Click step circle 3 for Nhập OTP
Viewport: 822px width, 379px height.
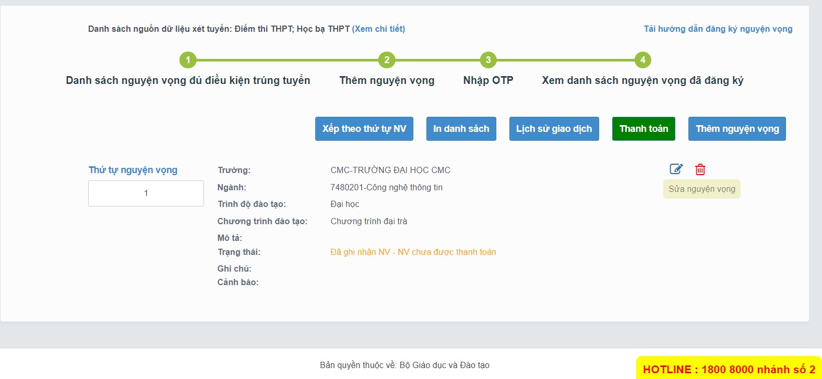click(x=487, y=60)
